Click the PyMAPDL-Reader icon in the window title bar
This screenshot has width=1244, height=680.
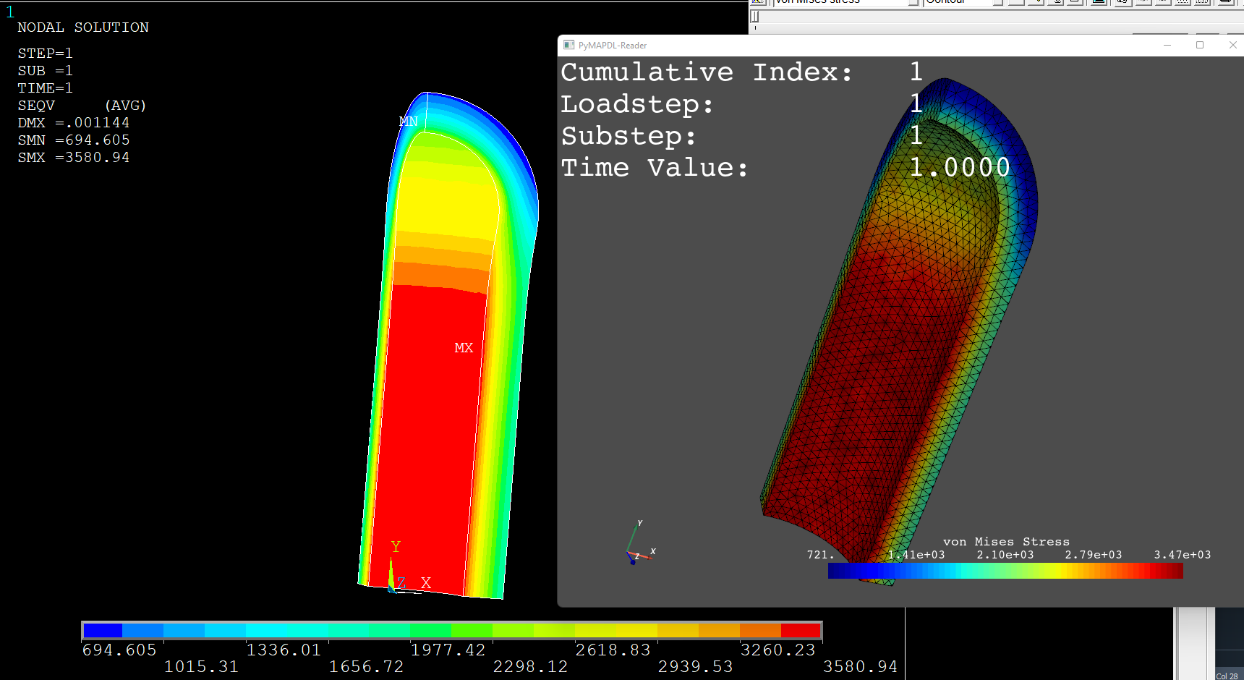click(x=567, y=45)
